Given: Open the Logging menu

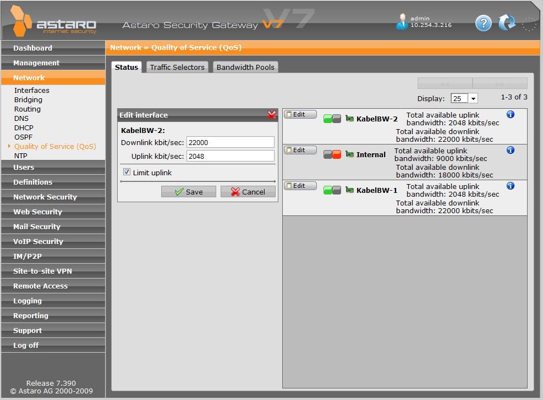Looking at the screenshot, I should (x=53, y=301).
